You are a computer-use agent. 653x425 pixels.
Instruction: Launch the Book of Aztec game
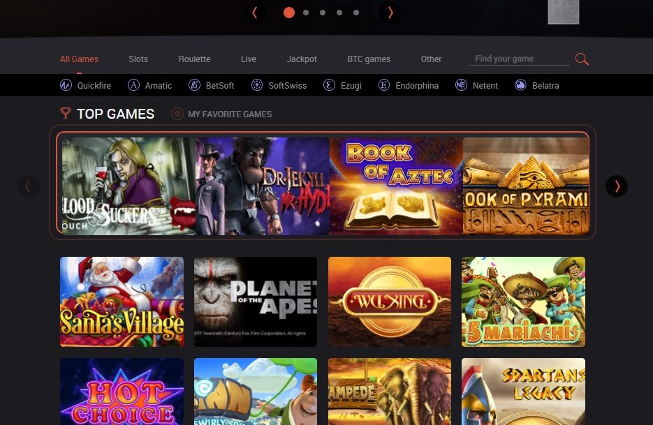397,186
